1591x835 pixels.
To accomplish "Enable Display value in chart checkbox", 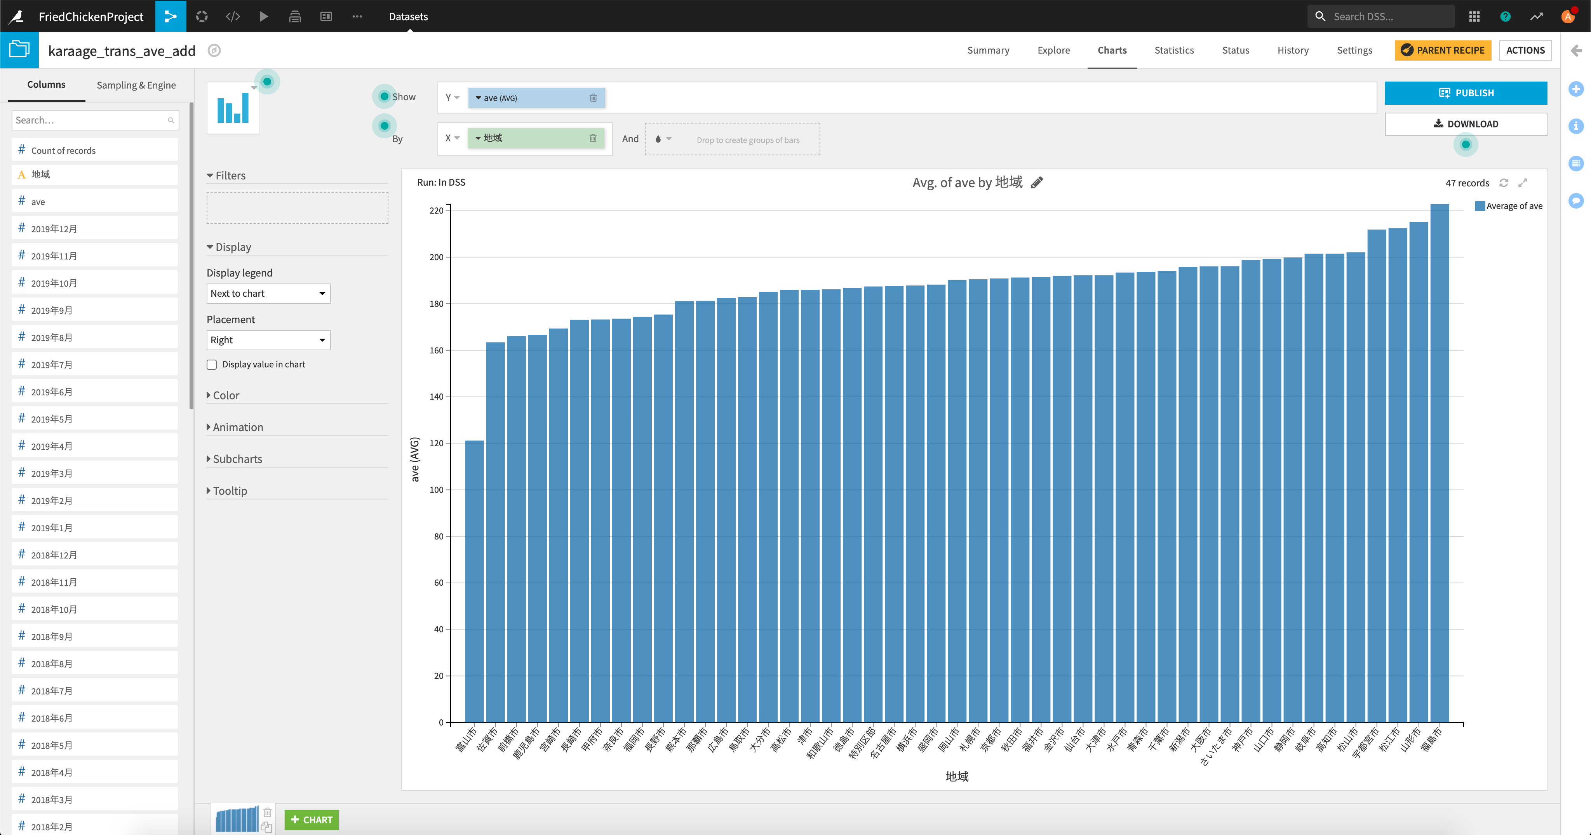I will [x=212, y=364].
